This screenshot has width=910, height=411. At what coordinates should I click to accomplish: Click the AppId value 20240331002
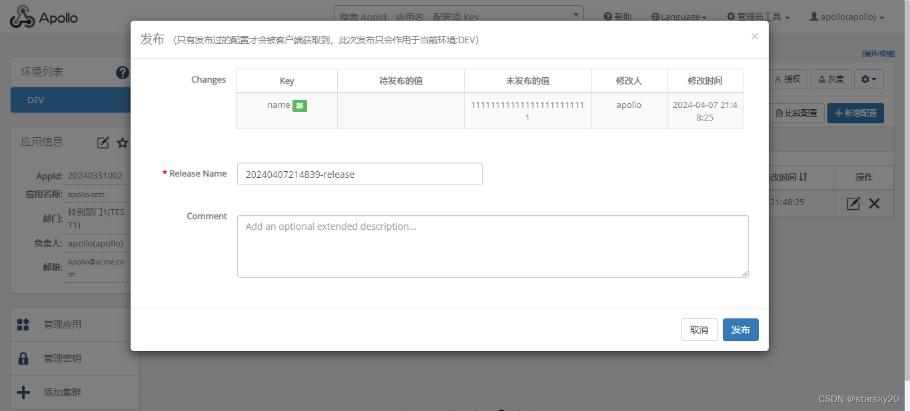point(95,176)
